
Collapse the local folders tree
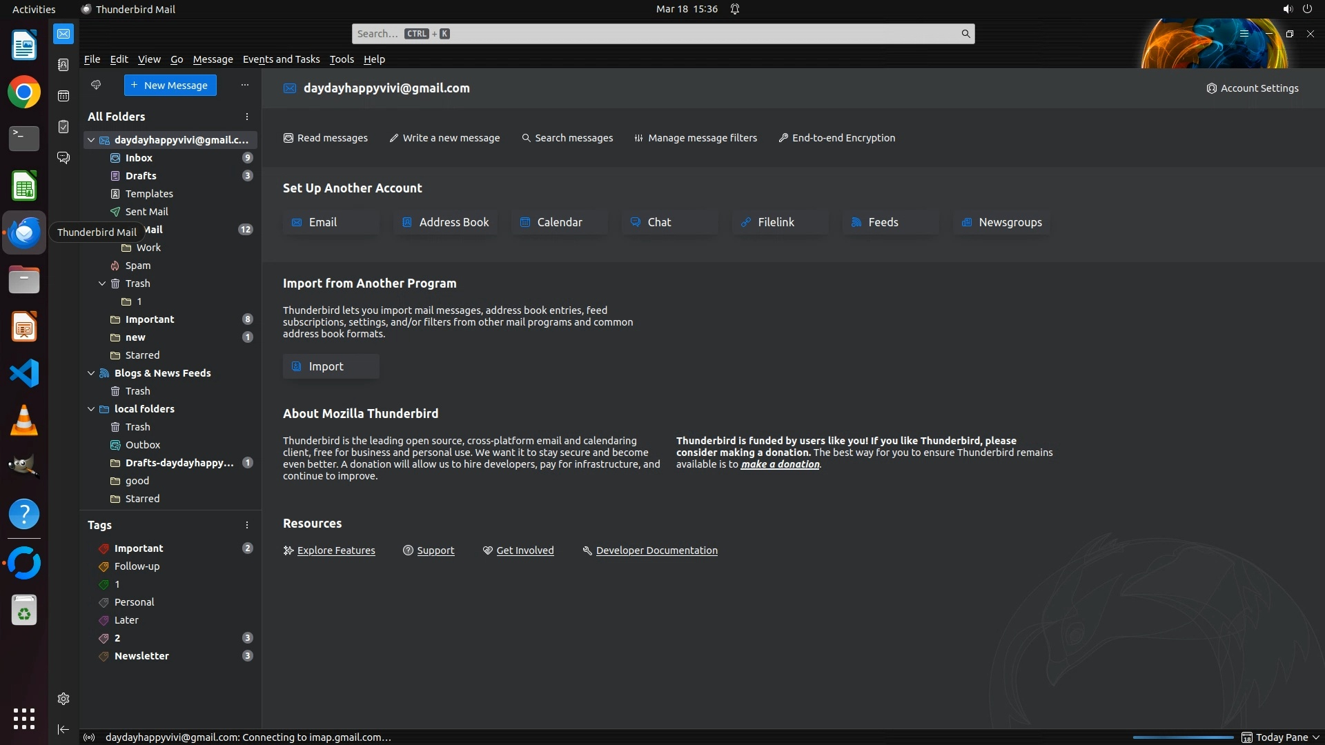[x=91, y=409]
